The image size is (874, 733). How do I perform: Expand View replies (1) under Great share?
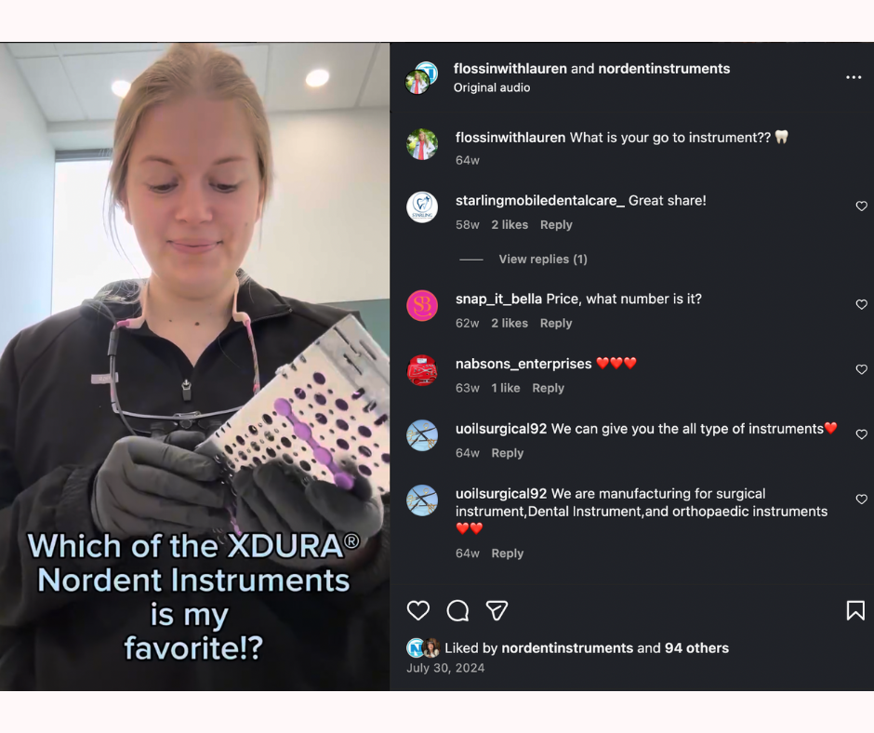click(x=543, y=259)
